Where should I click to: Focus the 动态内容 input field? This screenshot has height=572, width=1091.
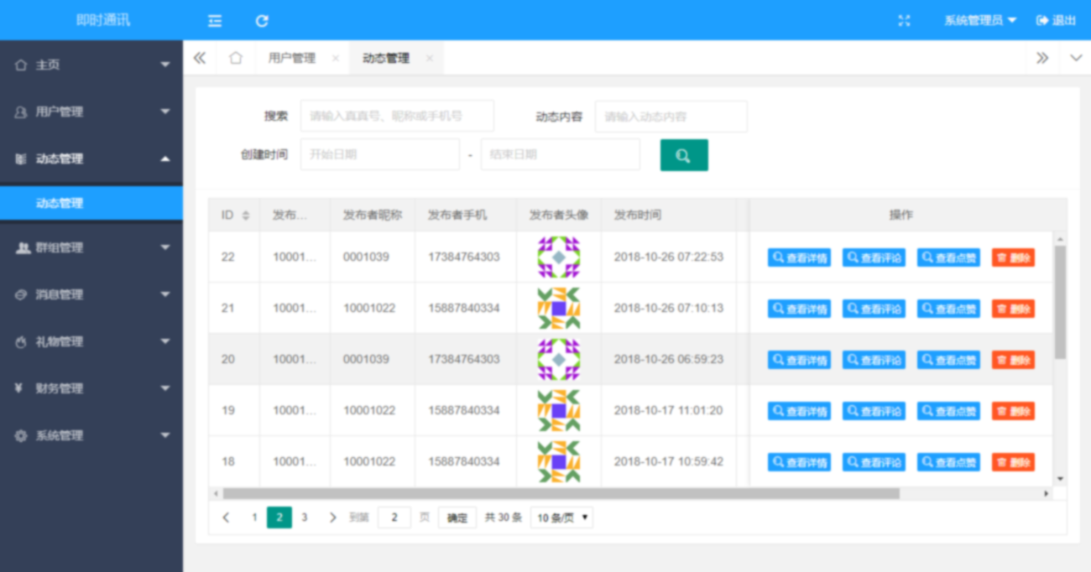point(671,117)
